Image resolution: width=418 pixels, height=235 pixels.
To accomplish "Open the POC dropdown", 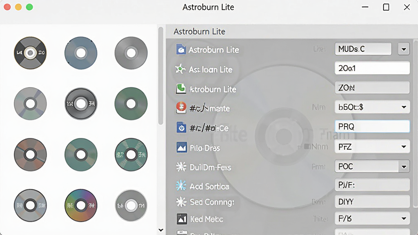I will point(404,167).
